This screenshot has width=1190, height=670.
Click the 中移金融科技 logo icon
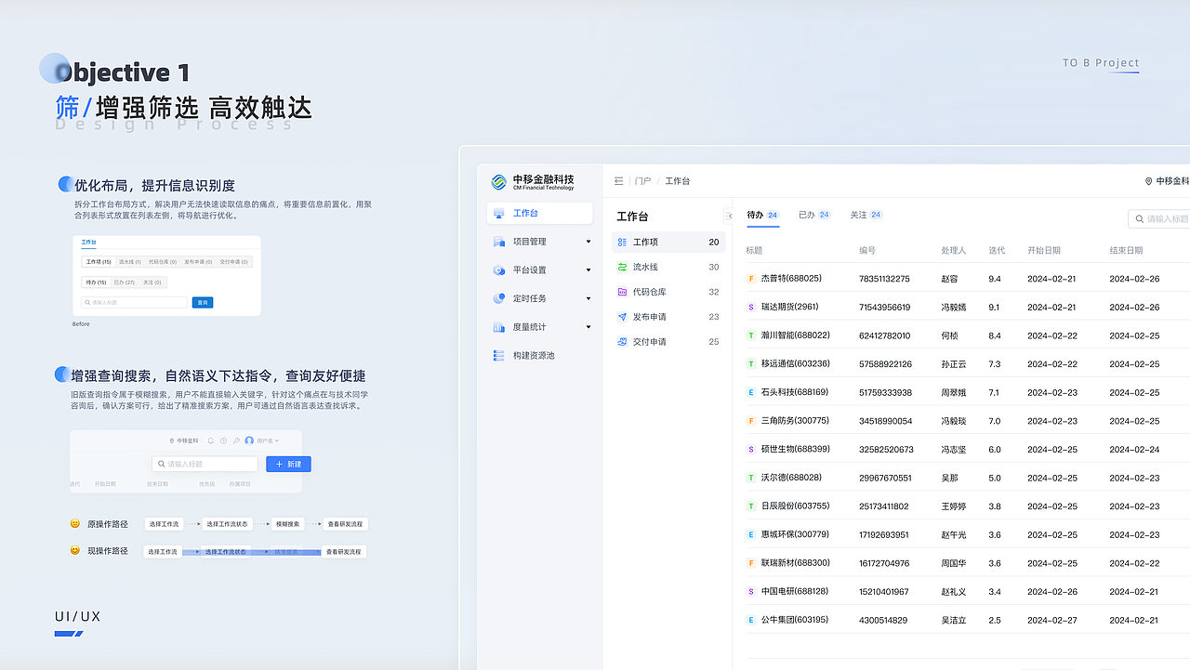[499, 182]
